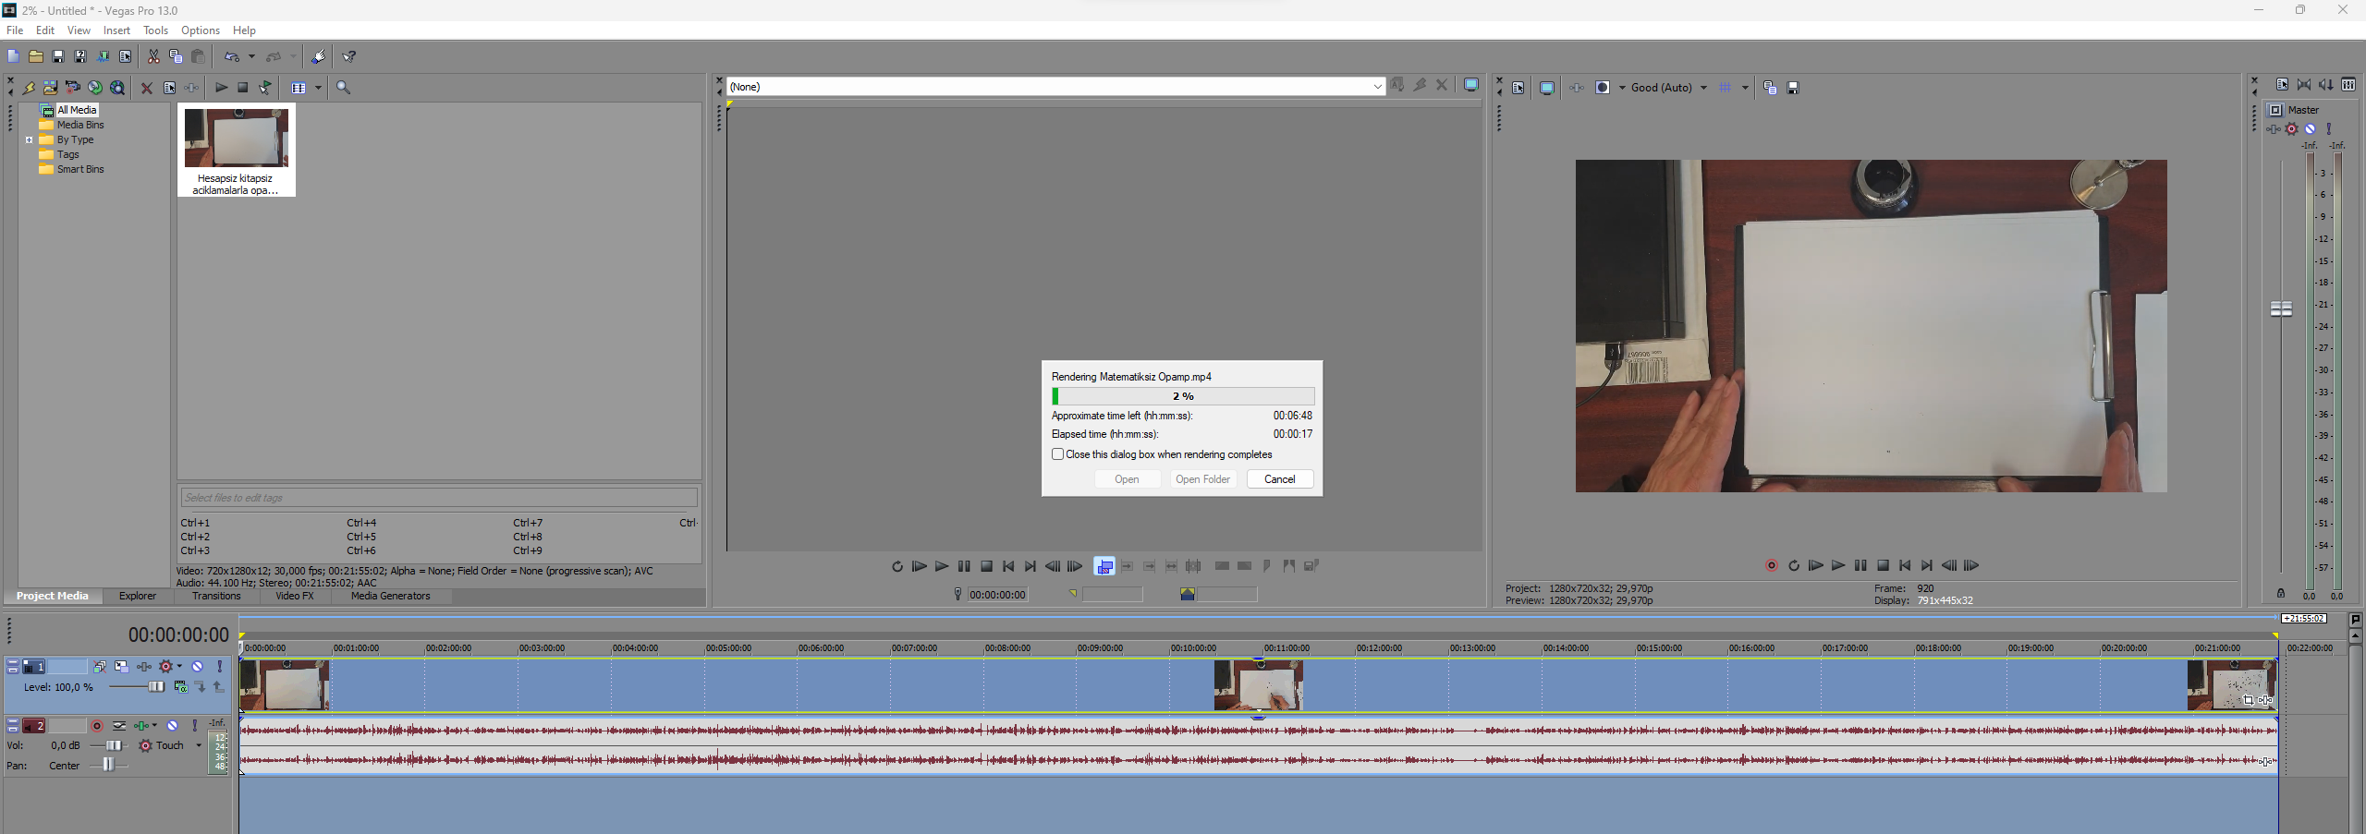Click the What's This Help icon
Screen dimensions: 2366x834
(x=349, y=56)
